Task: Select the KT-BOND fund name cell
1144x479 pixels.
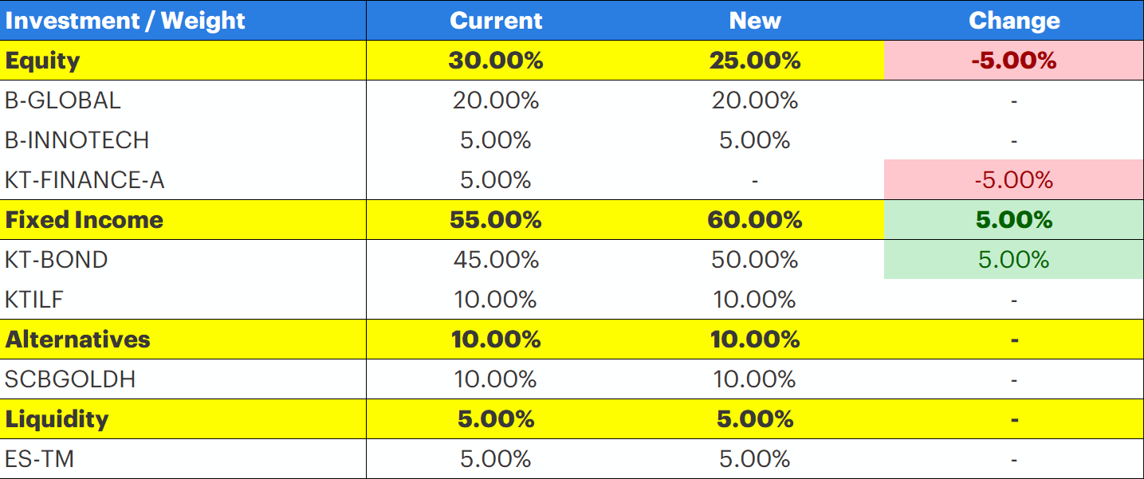Action: click(57, 260)
